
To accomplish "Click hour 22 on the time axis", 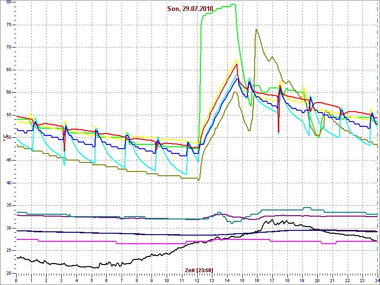I will 348,280.
